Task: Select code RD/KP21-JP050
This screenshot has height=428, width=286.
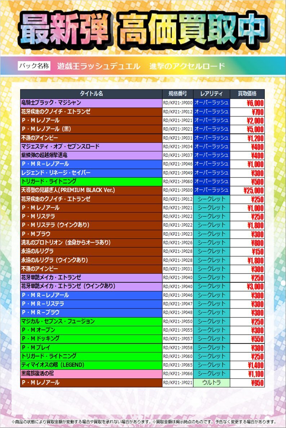Action: coord(178,321)
